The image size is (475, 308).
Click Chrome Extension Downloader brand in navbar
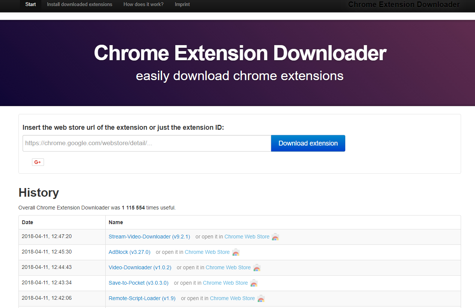[x=404, y=5]
